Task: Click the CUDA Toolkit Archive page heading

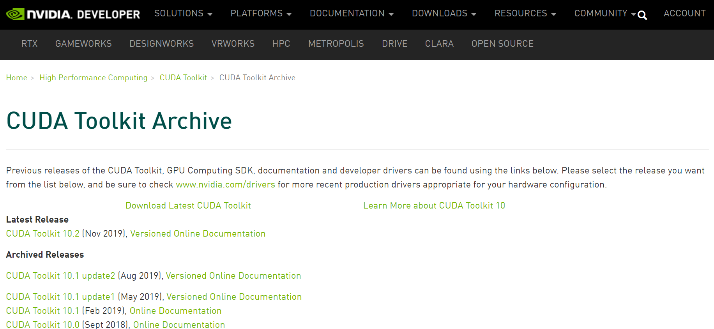Action: coord(119,121)
